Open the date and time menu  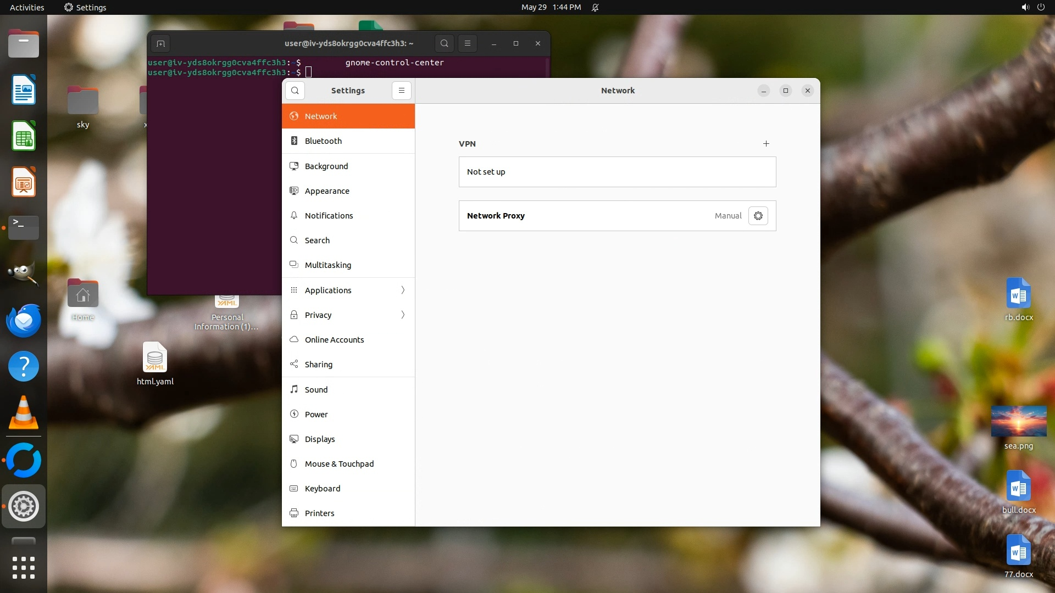pos(551,7)
